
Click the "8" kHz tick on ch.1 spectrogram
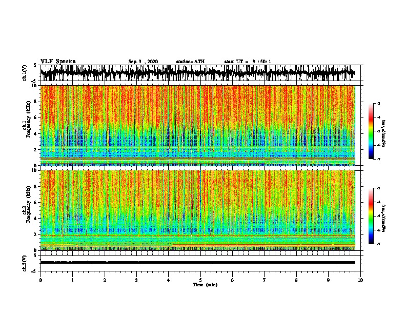coord(35,102)
